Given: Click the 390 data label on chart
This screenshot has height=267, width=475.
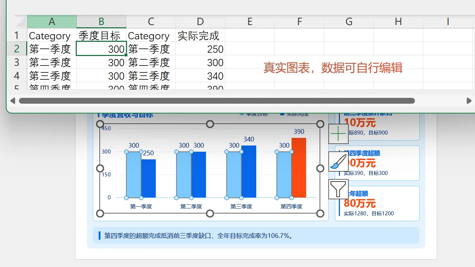Looking at the screenshot, I should [x=299, y=132].
